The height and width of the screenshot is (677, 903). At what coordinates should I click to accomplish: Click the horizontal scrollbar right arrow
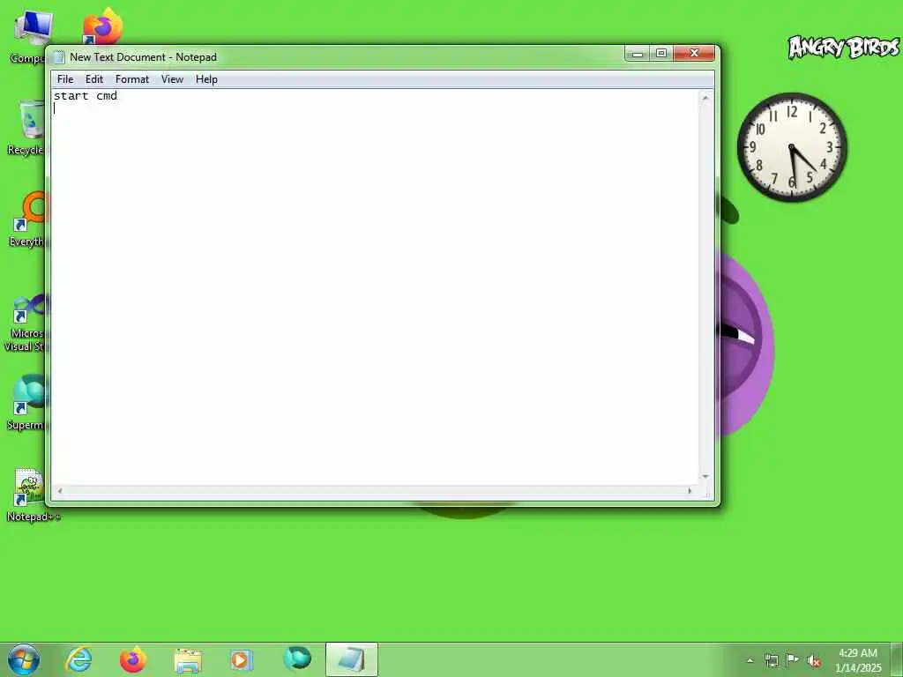690,491
